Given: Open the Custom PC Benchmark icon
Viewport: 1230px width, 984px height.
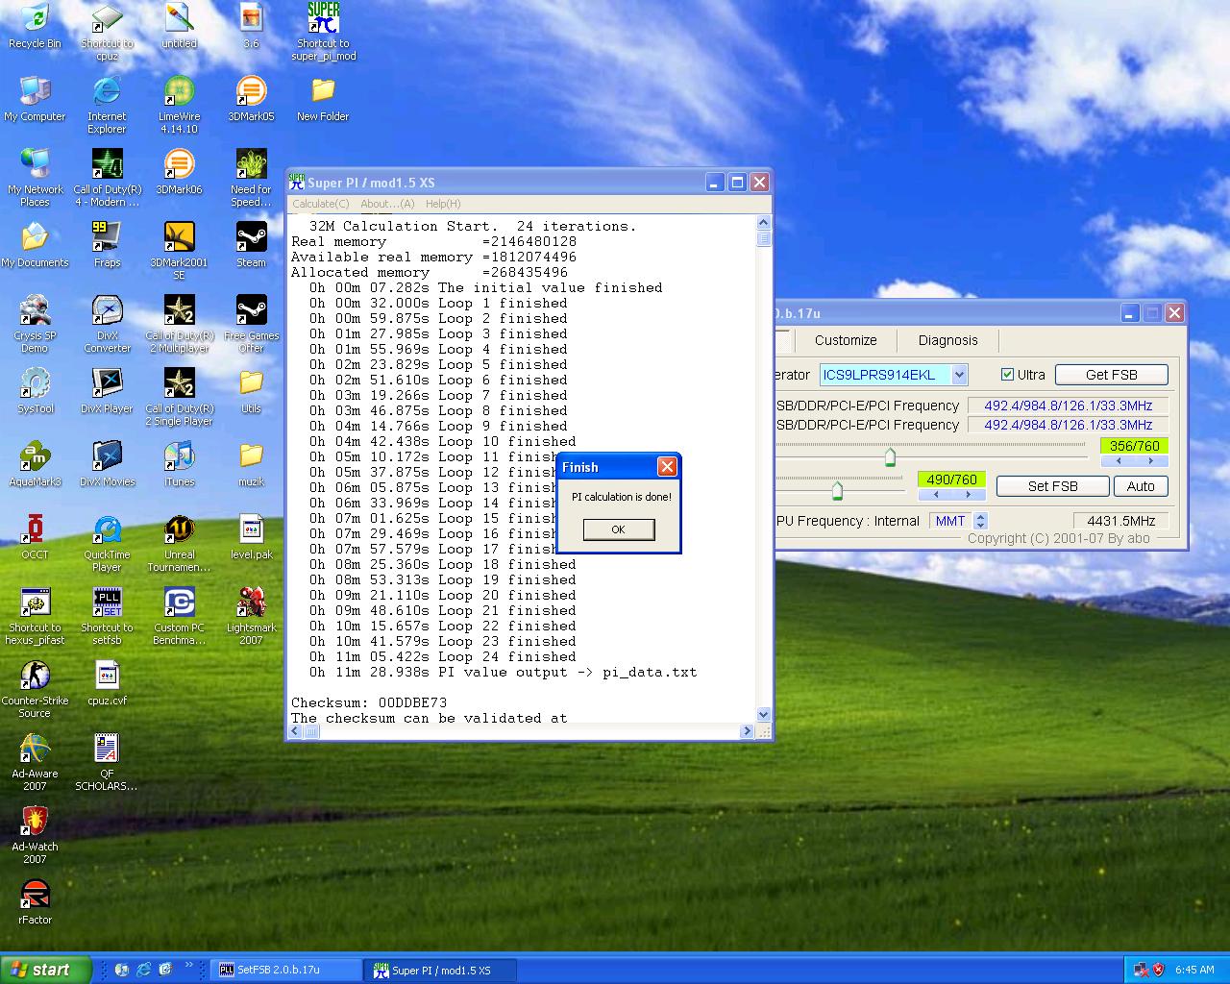Looking at the screenshot, I should click(x=179, y=616).
